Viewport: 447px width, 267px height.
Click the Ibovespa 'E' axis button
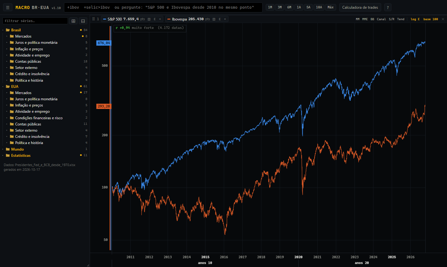click(x=219, y=19)
